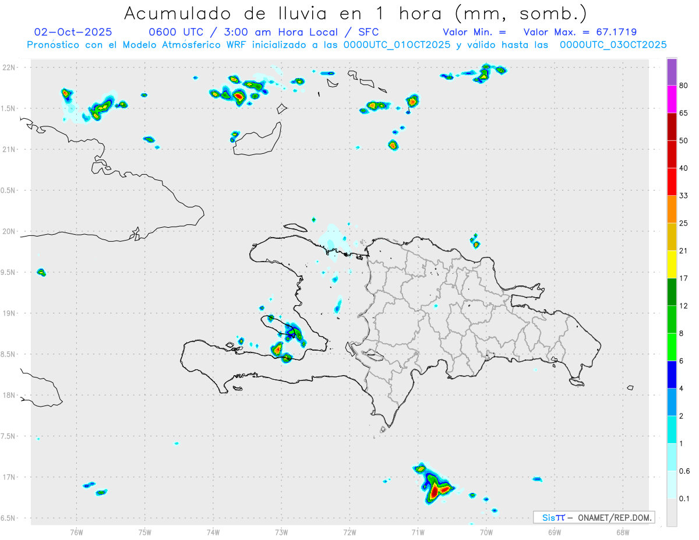Click the '22N' latitude label
699x540 pixels.
pos(10,68)
